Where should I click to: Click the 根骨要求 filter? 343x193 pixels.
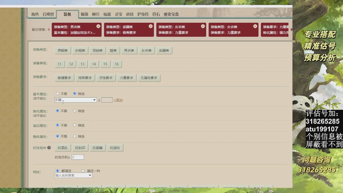(x=85, y=78)
